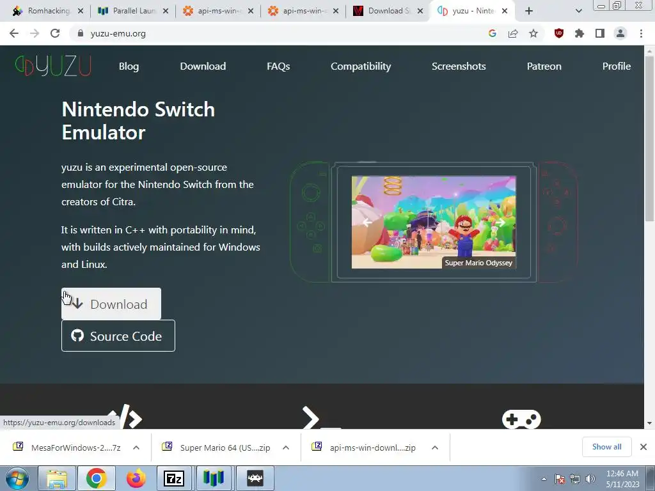This screenshot has width=655, height=491.
Task: Bookmark this page with the star icon
Action: pyautogui.click(x=533, y=33)
